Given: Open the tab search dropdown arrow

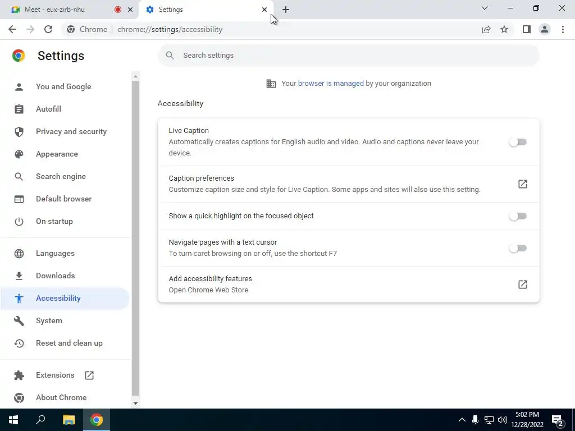Looking at the screenshot, I should [x=485, y=8].
